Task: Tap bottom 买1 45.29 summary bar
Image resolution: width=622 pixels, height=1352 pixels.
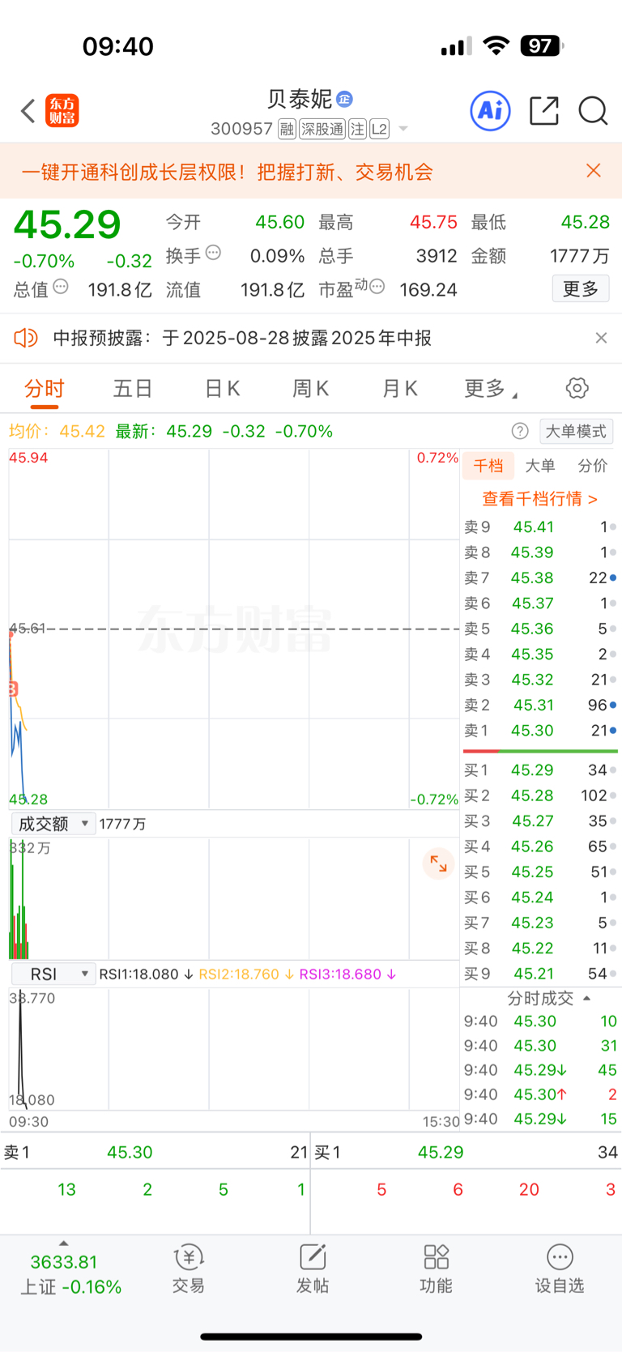Action: pos(466,1152)
